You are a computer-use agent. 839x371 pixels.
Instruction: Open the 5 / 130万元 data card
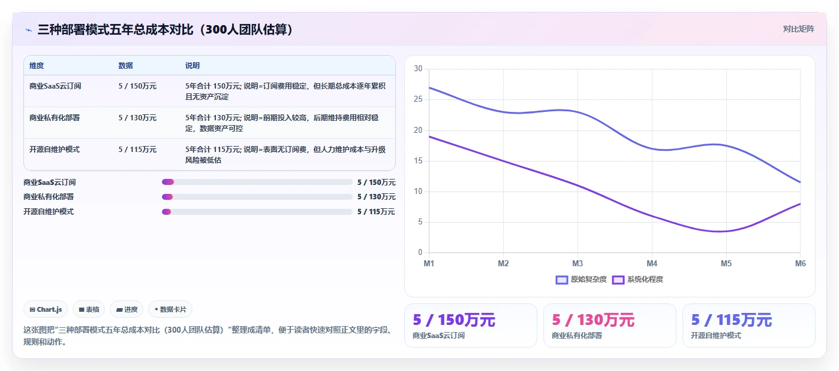[x=610, y=326]
